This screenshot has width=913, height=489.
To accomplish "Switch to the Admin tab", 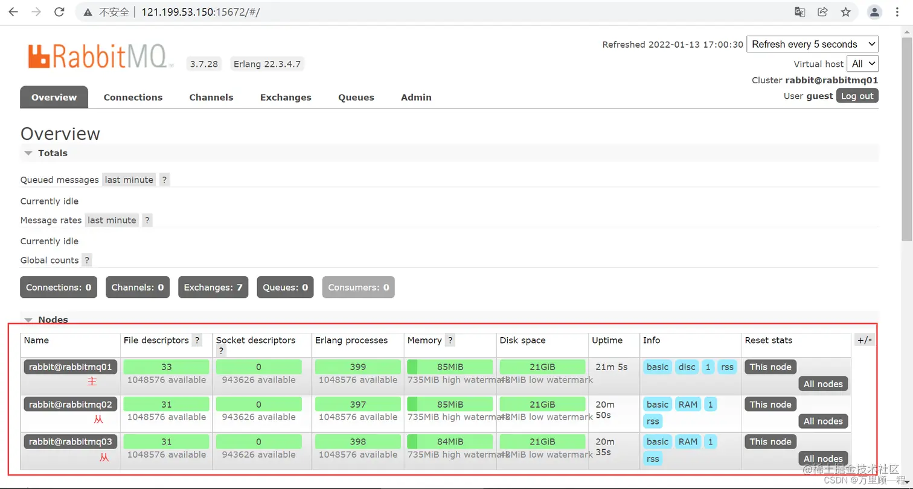I will click(x=416, y=97).
